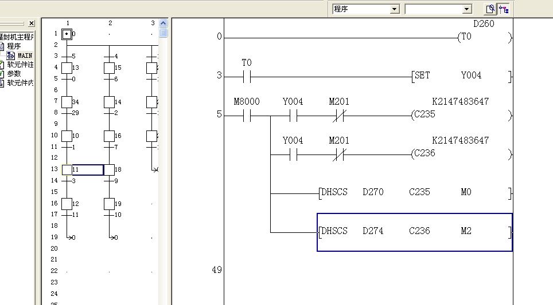Open the 程序 dropdown list
The width and height of the screenshot is (553, 305).
coord(394,9)
